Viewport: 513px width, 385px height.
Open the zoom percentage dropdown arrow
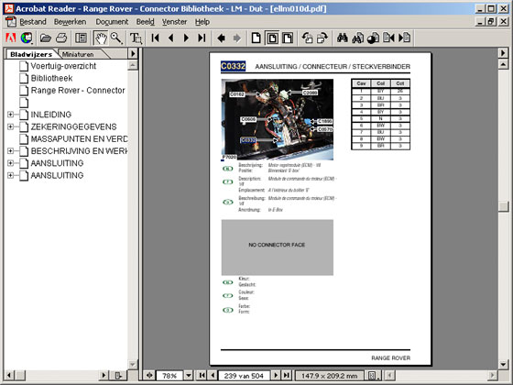pyautogui.click(x=189, y=375)
